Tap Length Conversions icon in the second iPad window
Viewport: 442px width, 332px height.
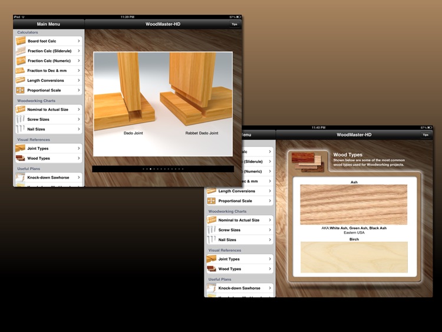[212, 191]
